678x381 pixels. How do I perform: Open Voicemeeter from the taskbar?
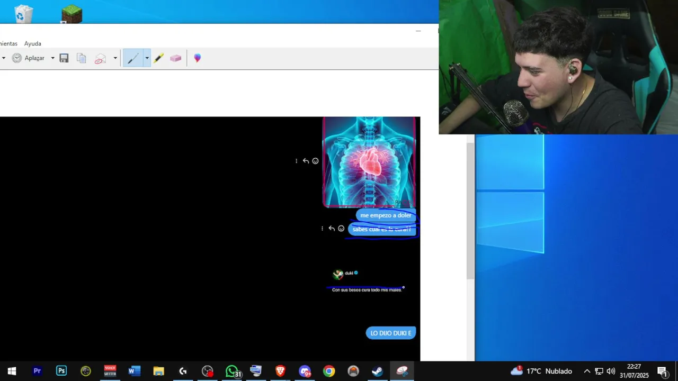[x=110, y=371]
